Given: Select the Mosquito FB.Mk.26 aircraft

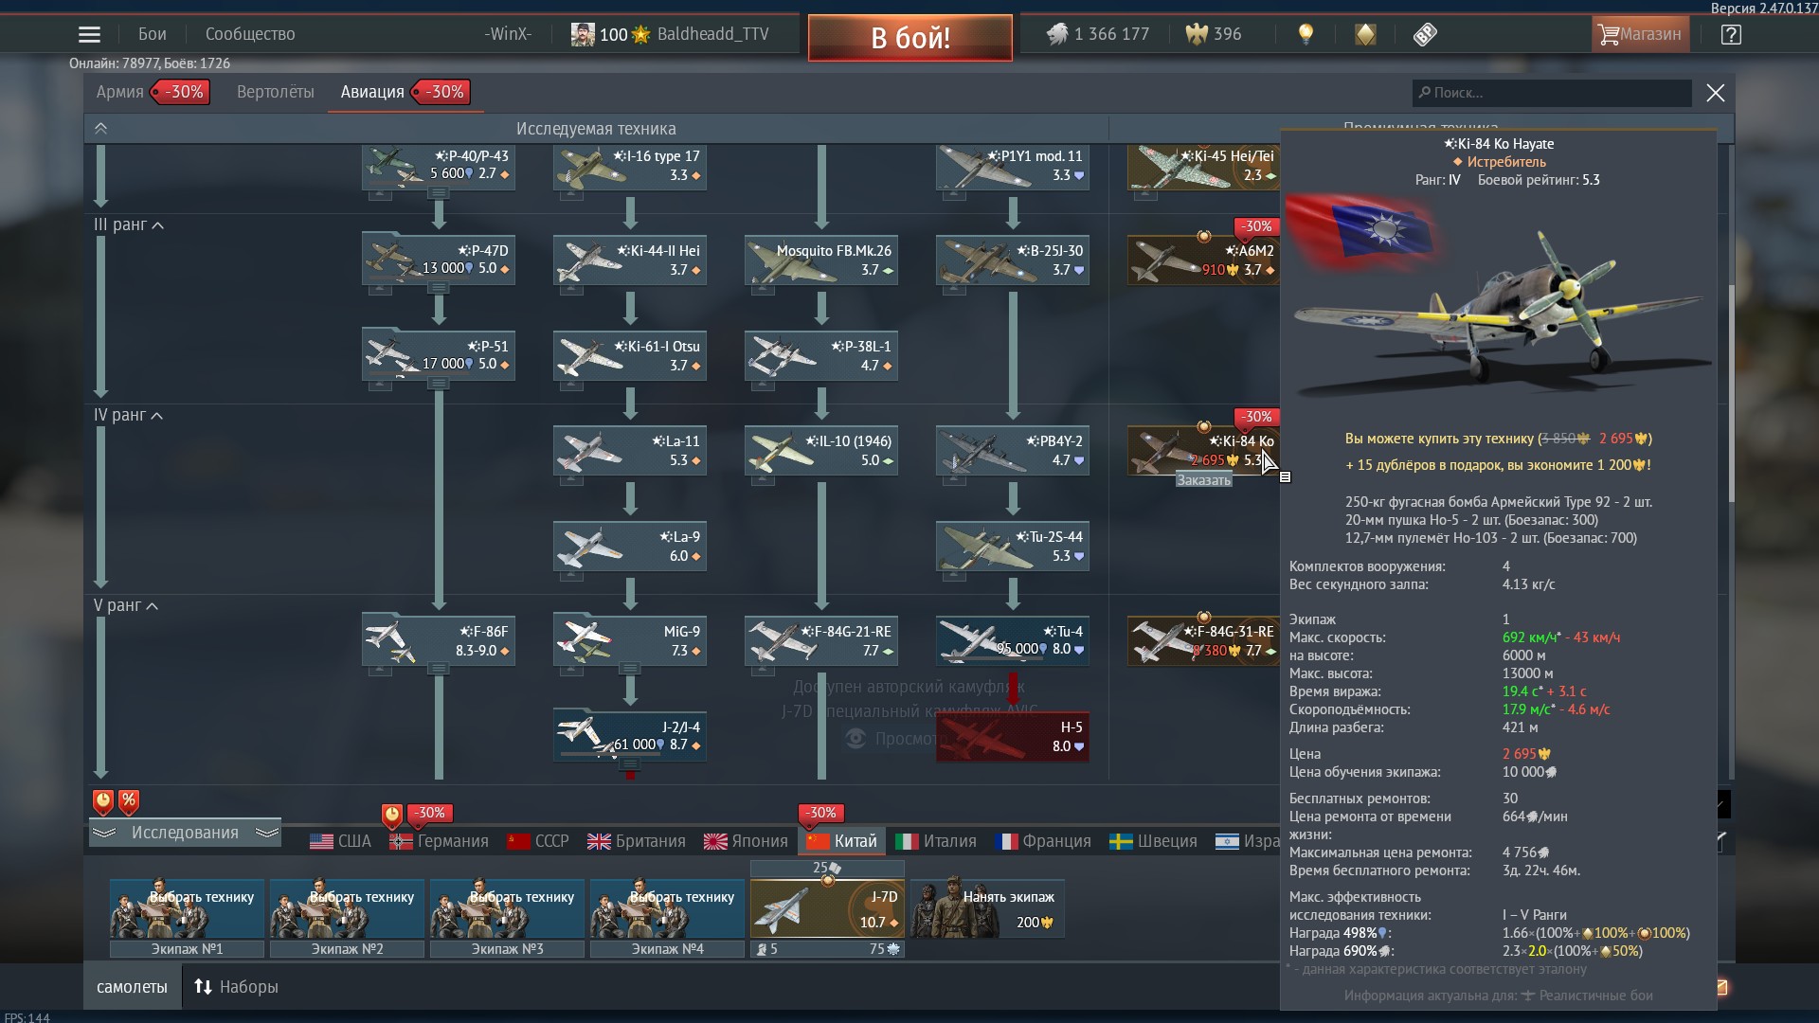Looking at the screenshot, I should [x=821, y=260].
